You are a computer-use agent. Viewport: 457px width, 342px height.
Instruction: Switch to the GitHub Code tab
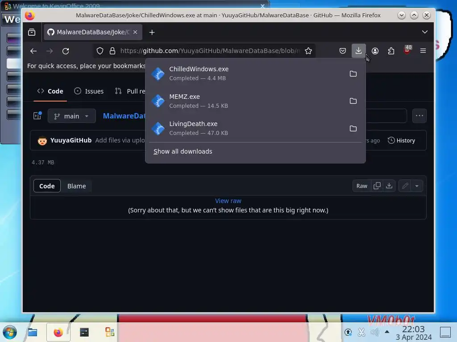click(50, 91)
